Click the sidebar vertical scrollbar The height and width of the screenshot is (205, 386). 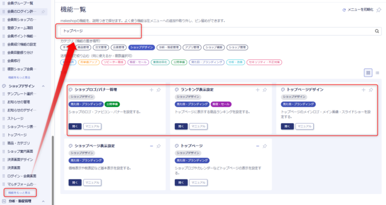coord(53,170)
